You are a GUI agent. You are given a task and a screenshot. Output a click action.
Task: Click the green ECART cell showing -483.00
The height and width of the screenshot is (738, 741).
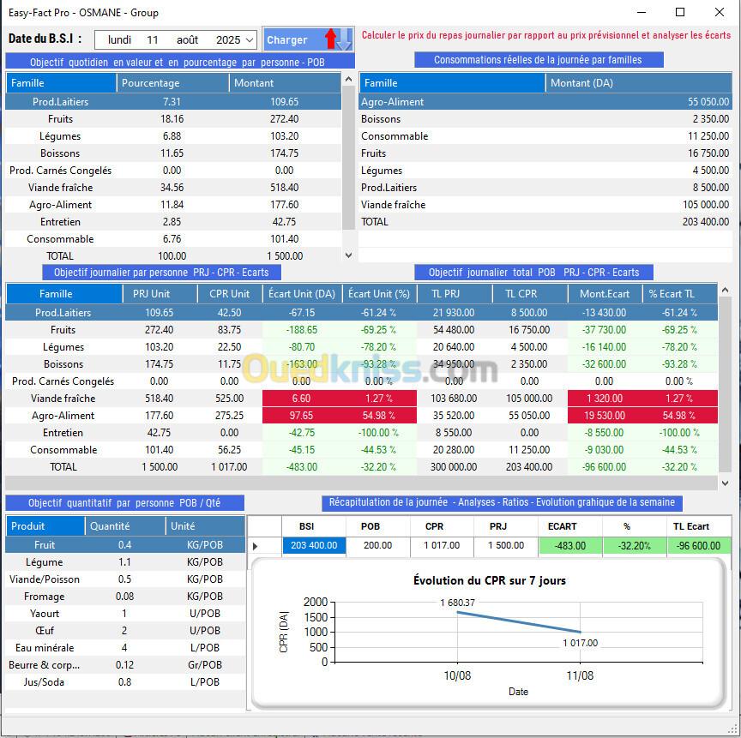click(x=569, y=546)
